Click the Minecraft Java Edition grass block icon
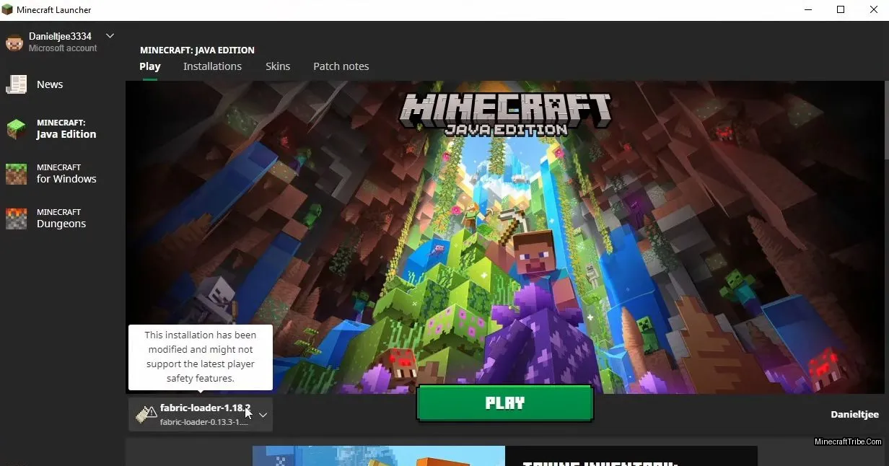 [16, 129]
